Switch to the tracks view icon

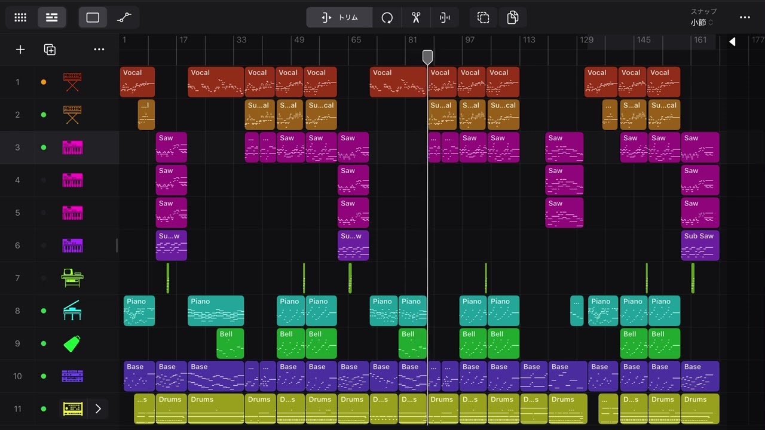52,18
